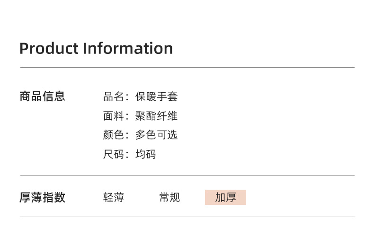
Task: Click the 均码 size value
Action: pyautogui.click(x=145, y=154)
